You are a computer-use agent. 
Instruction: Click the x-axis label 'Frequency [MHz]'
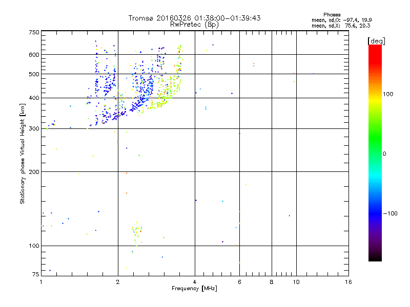click(x=194, y=289)
